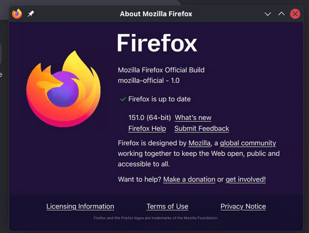Open Terms of Use
Screen dimensions: 309x233
click(x=167, y=206)
